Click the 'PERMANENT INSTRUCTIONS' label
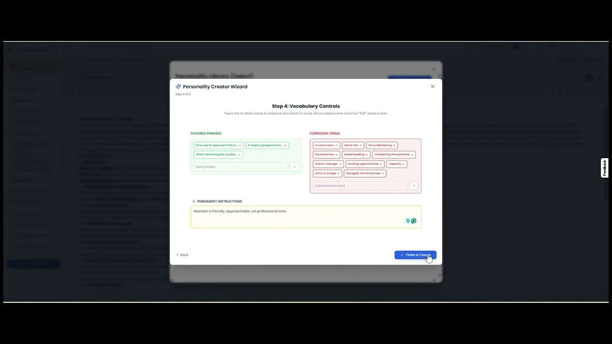This screenshot has height=344, width=612. (219, 201)
